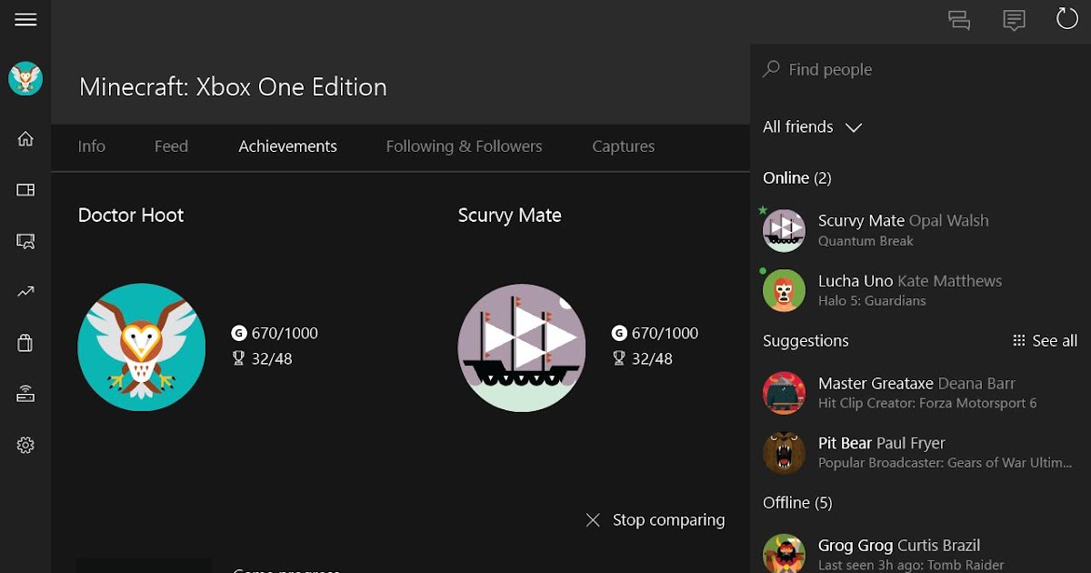Click in the Find people search field

(920, 69)
